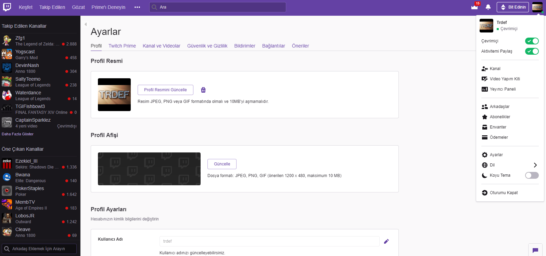Expand the Dil language submenu chevron

(x=535, y=165)
